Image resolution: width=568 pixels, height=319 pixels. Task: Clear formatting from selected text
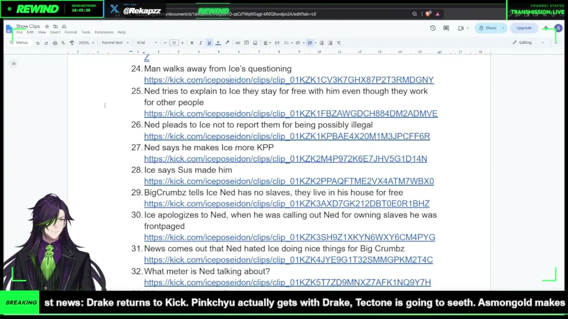point(339,43)
